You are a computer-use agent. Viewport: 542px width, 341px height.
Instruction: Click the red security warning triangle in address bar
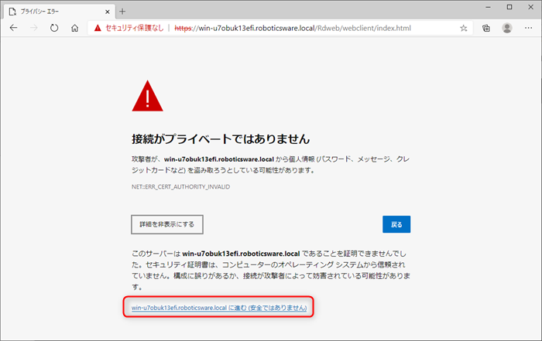pos(98,28)
